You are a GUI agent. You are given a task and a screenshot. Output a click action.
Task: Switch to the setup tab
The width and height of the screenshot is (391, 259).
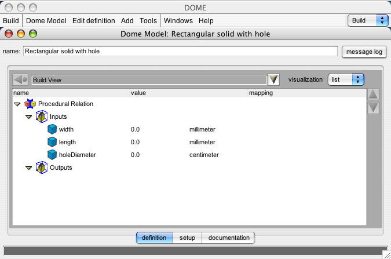coord(187,238)
